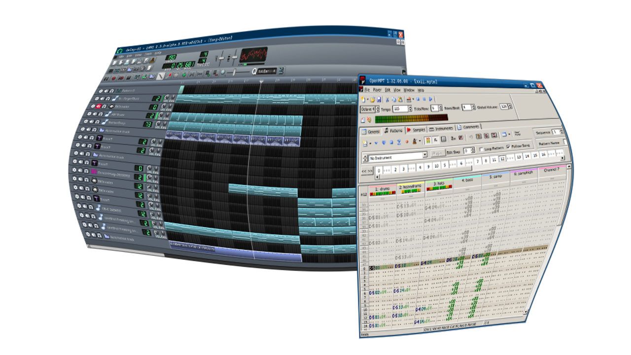Click the master pitch slider in LMMS
The width and height of the screenshot is (631, 355).
pyautogui.click(x=235, y=58)
